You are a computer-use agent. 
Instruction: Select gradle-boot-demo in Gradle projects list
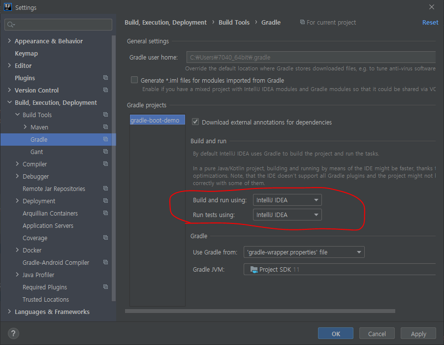[x=157, y=120]
